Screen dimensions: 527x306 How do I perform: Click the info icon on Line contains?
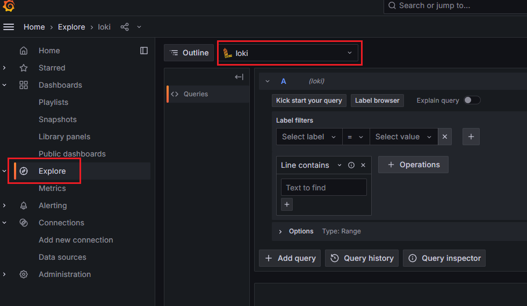point(351,165)
